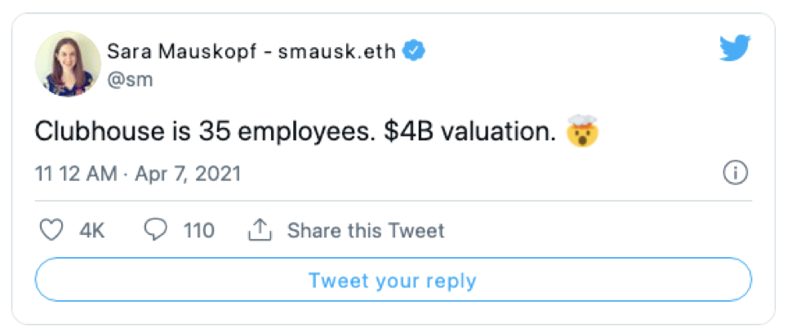Select the Share this Tweet link
Viewport: 787px width, 328px height.
pyautogui.click(x=365, y=231)
